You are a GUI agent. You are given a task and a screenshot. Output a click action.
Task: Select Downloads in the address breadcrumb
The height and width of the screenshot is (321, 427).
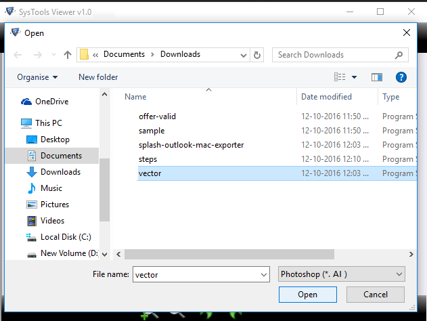click(x=180, y=54)
